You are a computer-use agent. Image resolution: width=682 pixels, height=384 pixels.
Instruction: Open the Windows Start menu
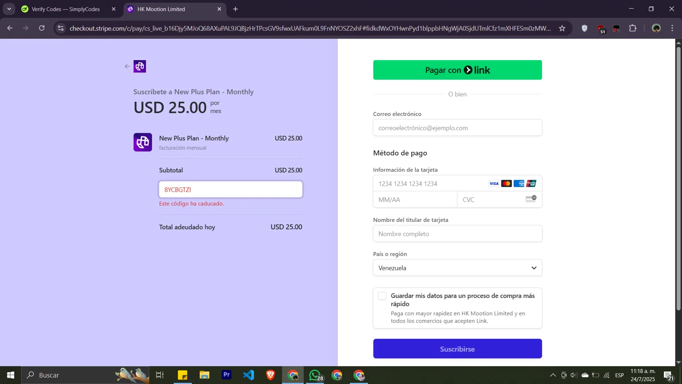pyautogui.click(x=10, y=375)
